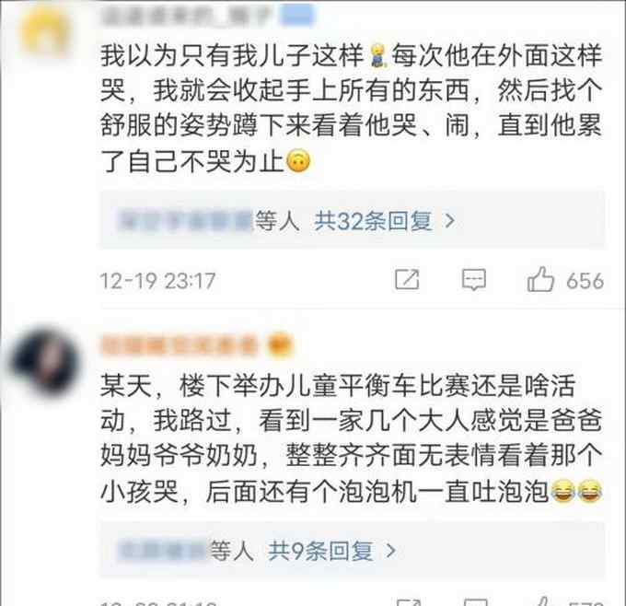Open the orange blurred username's profile
626x606 pixels.
[x=180, y=345]
